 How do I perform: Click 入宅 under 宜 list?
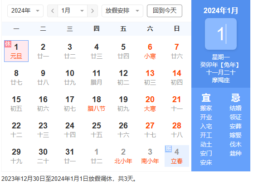point(206,126)
